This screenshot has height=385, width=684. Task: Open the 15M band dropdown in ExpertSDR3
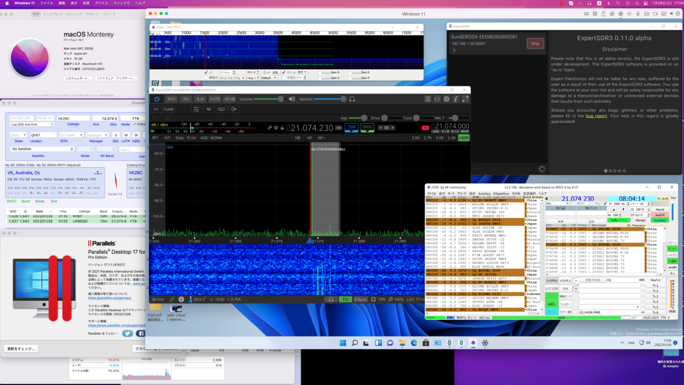click(352, 128)
